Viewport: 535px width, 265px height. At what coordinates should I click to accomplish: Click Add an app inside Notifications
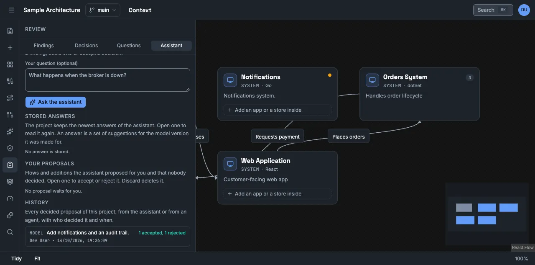[x=278, y=110]
